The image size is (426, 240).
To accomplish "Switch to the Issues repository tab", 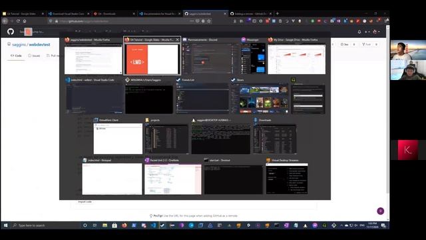I will click(34, 55).
